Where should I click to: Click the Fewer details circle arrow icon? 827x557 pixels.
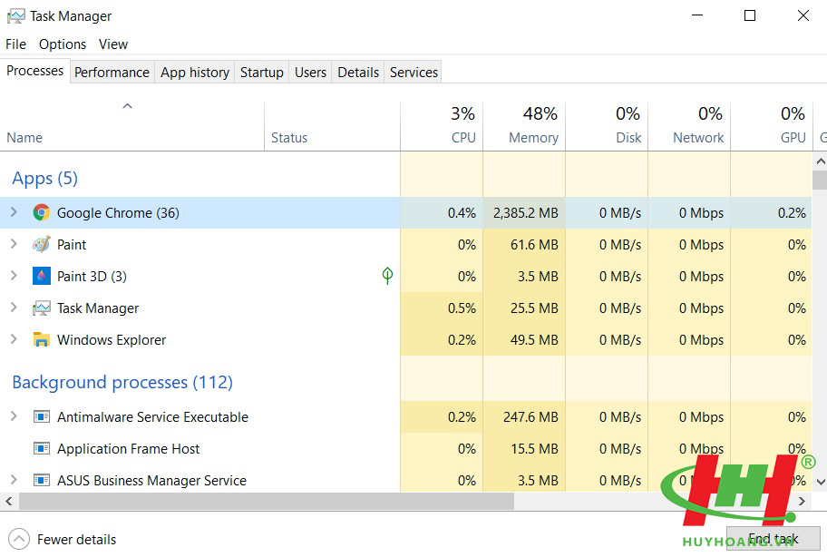tap(19, 539)
